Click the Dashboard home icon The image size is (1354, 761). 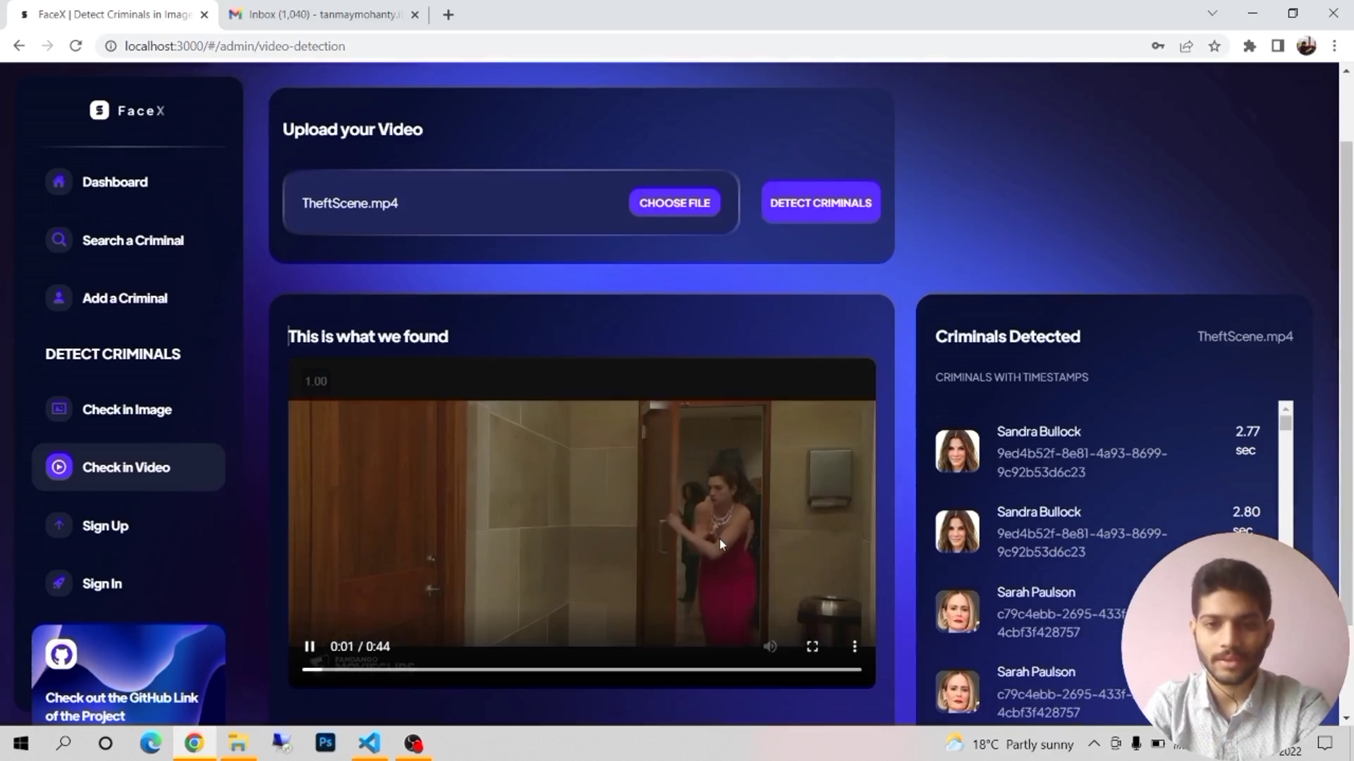pyautogui.click(x=59, y=182)
